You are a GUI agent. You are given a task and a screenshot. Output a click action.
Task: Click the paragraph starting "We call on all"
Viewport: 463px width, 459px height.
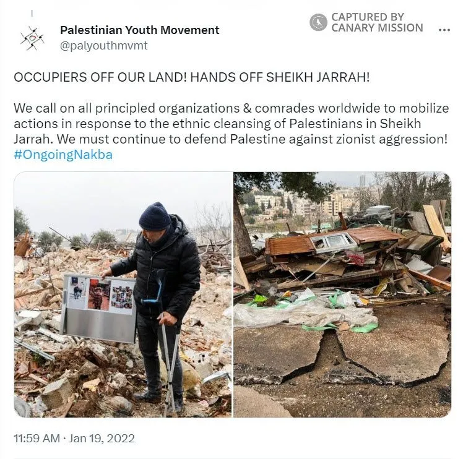coord(231,124)
